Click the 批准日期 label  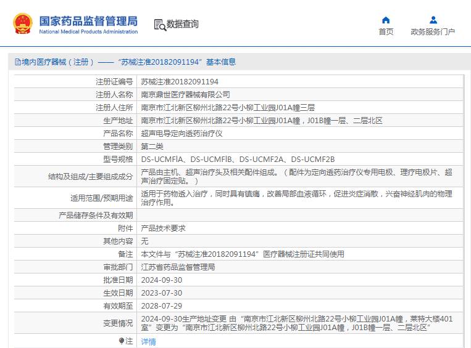118,280
